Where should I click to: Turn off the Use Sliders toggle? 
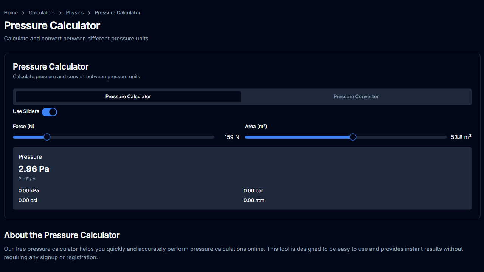point(50,112)
